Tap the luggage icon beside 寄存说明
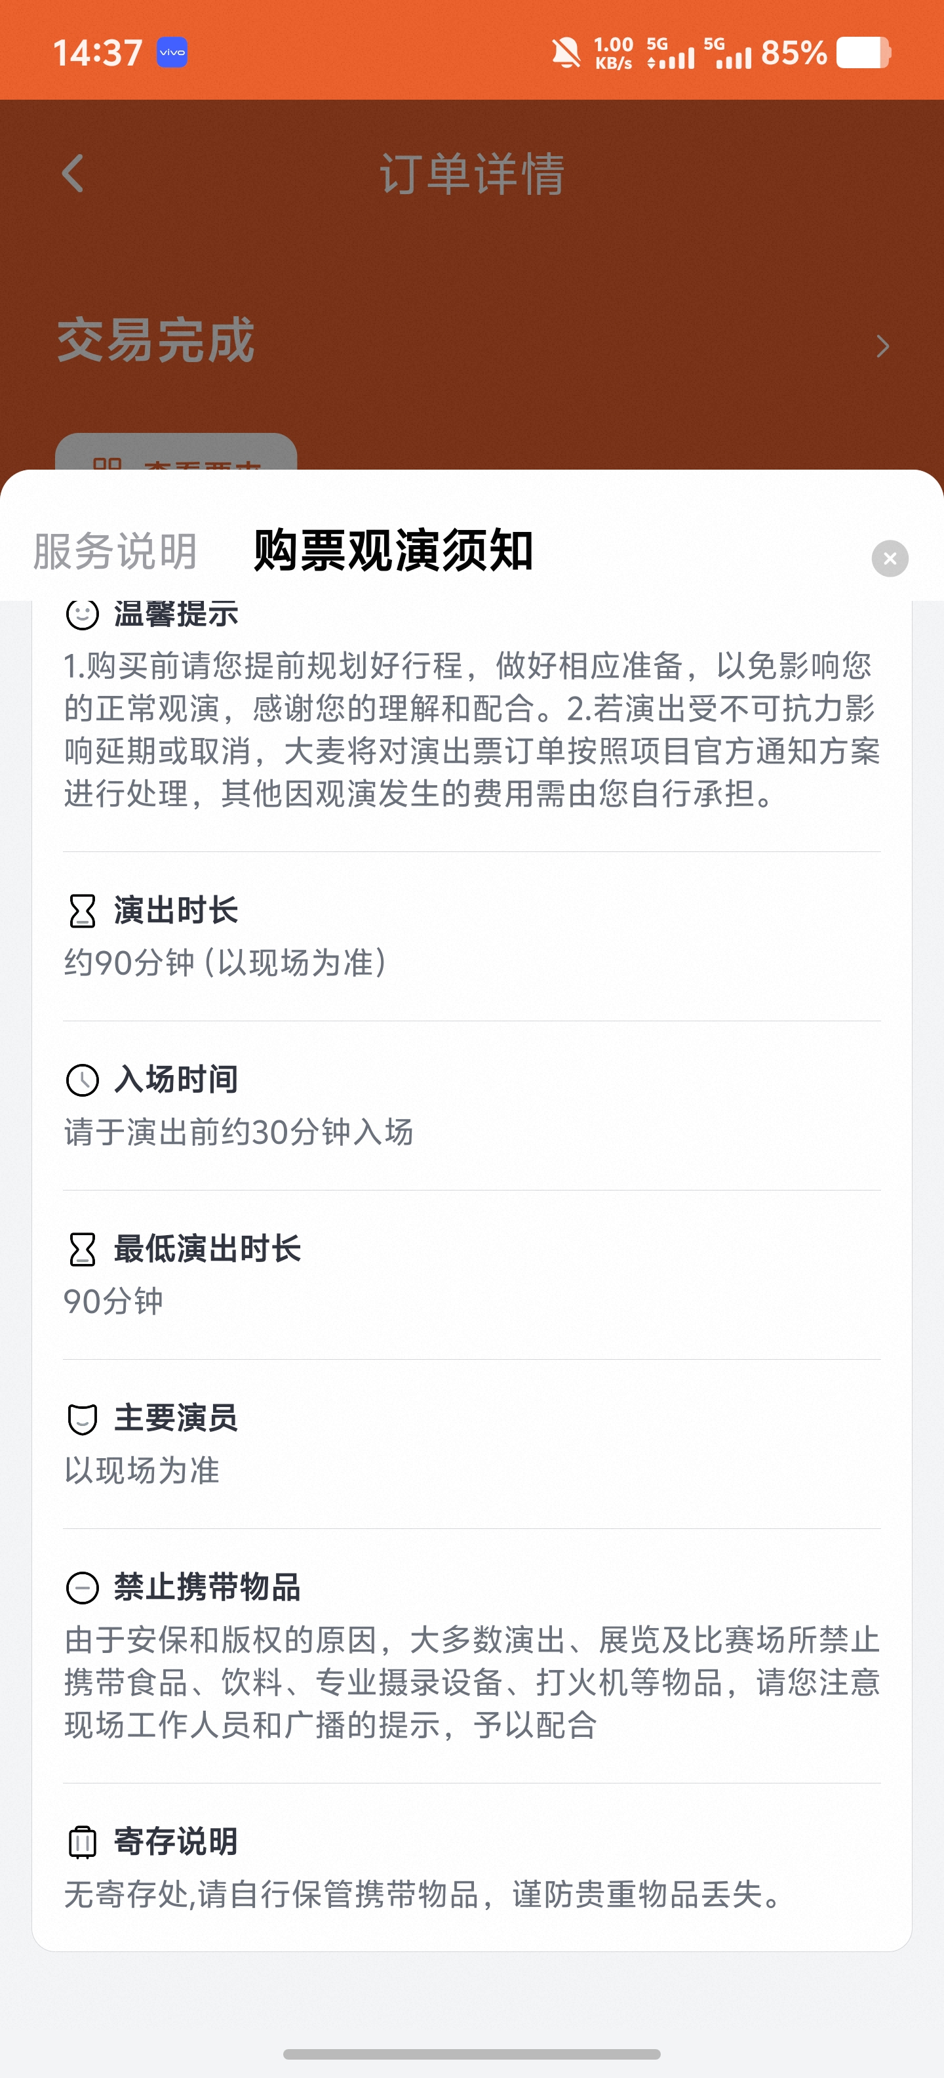 click(81, 1842)
